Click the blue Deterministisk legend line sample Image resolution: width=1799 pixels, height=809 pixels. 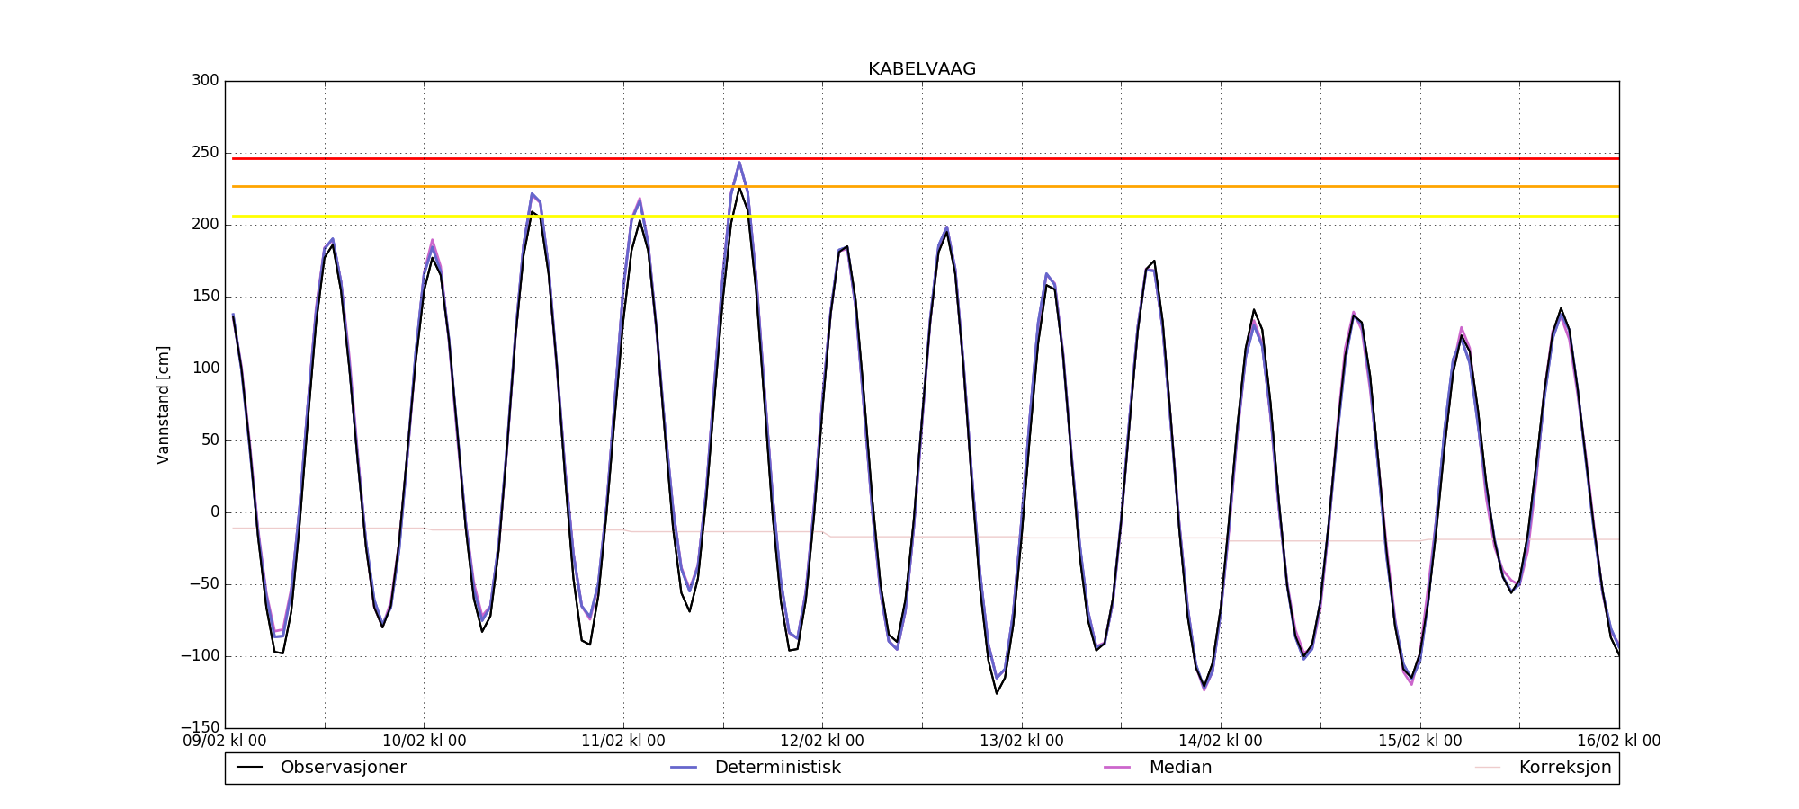(x=684, y=768)
